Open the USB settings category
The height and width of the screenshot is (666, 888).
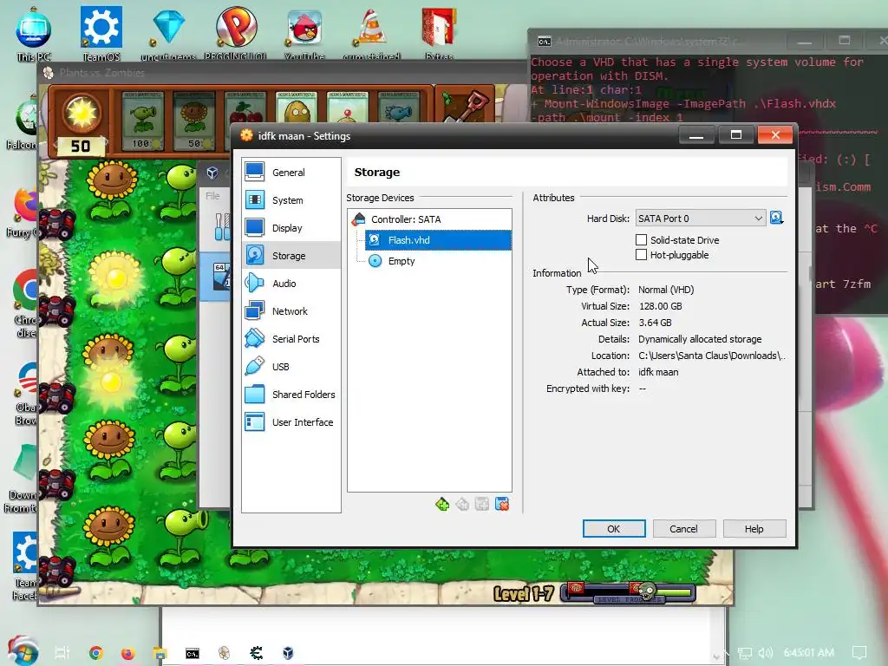tap(291, 367)
